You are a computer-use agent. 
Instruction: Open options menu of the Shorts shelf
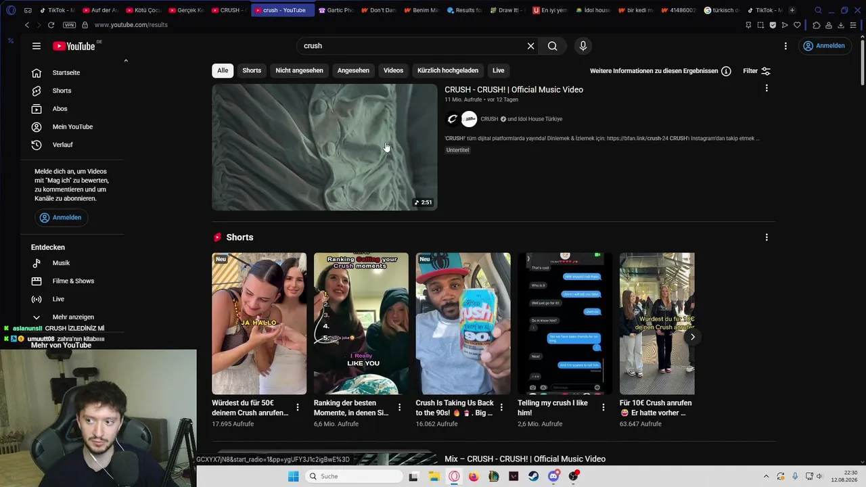click(767, 237)
